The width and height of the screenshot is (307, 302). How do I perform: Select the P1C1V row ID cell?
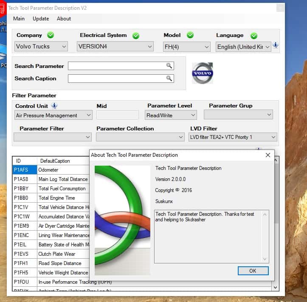25,207
